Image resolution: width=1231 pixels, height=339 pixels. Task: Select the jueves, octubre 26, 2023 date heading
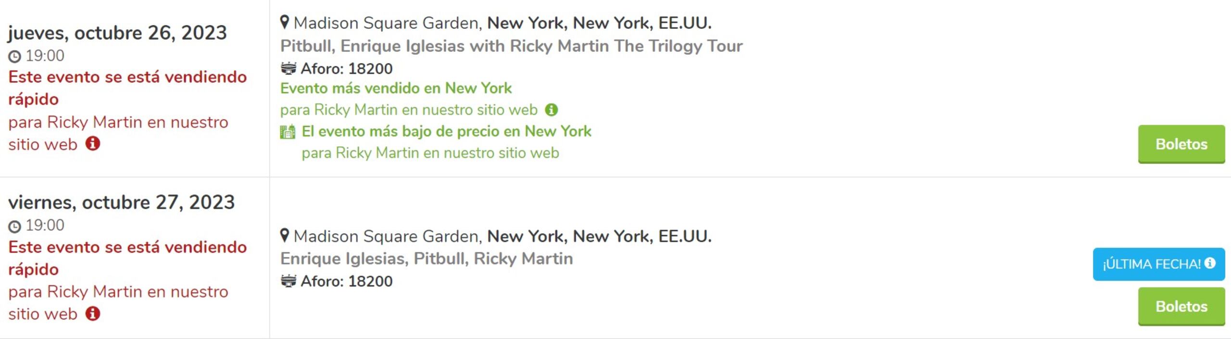click(117, 33)
